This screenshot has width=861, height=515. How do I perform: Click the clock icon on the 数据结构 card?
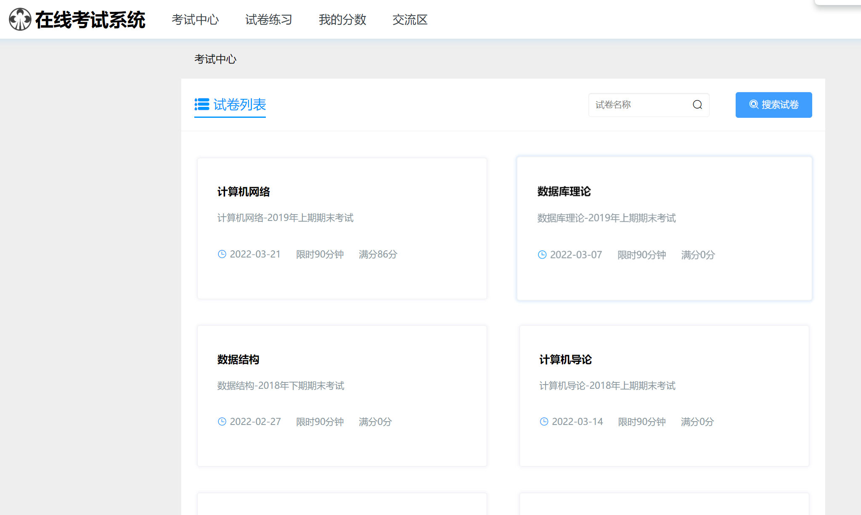(x=222, y=421)
